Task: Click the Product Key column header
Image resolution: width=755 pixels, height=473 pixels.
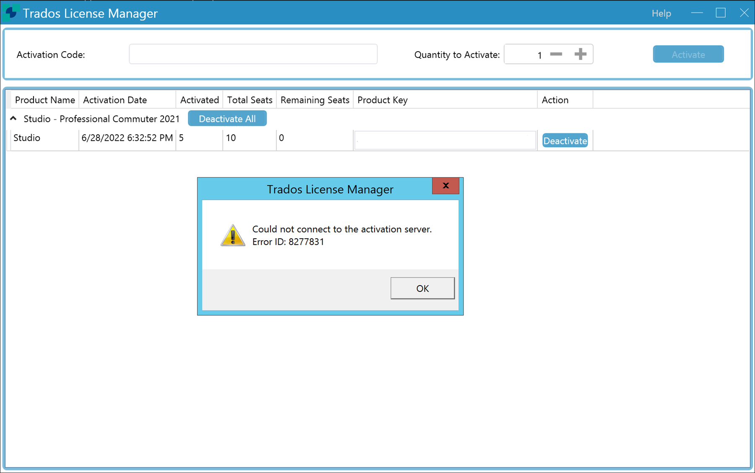Action: click(445, 100)
